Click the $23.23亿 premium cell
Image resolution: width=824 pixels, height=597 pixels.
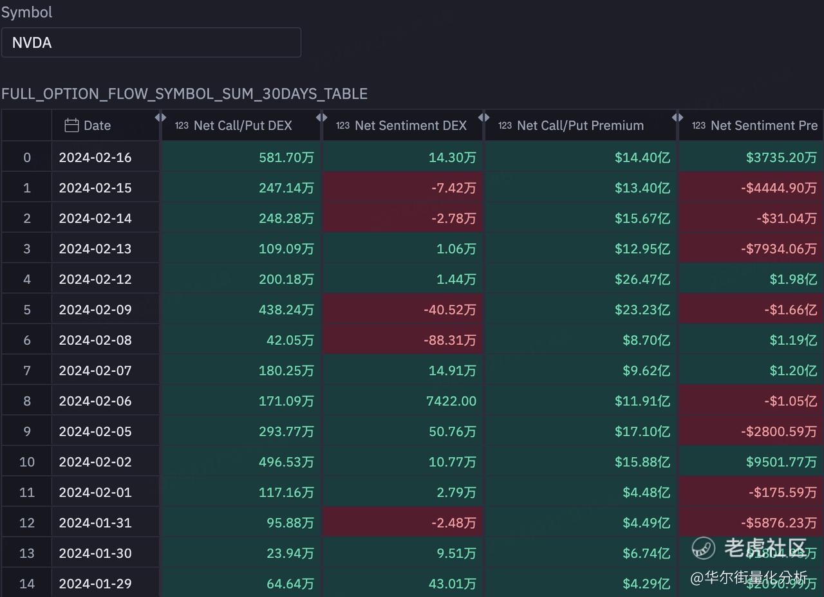coord(581,309)
